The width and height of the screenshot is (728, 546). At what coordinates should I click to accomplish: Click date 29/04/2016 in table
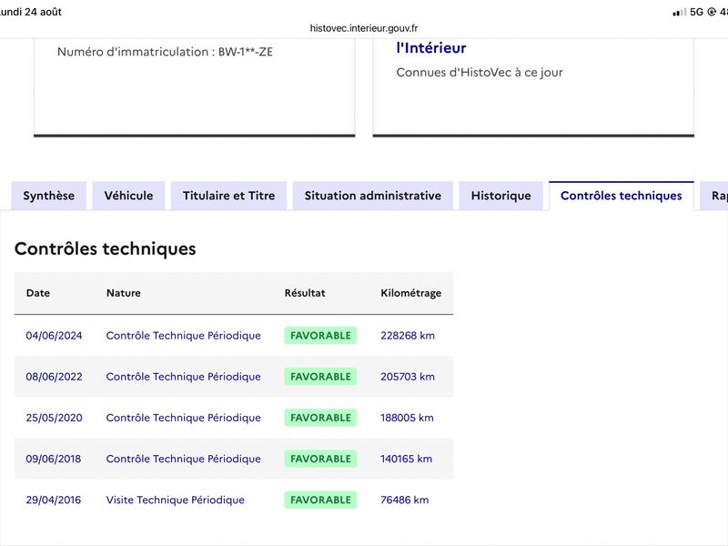[54, 500]
